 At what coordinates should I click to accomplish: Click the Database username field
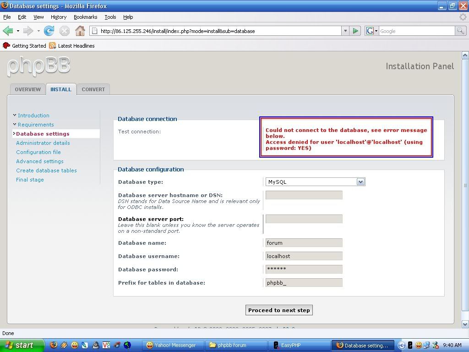point(304,256)
